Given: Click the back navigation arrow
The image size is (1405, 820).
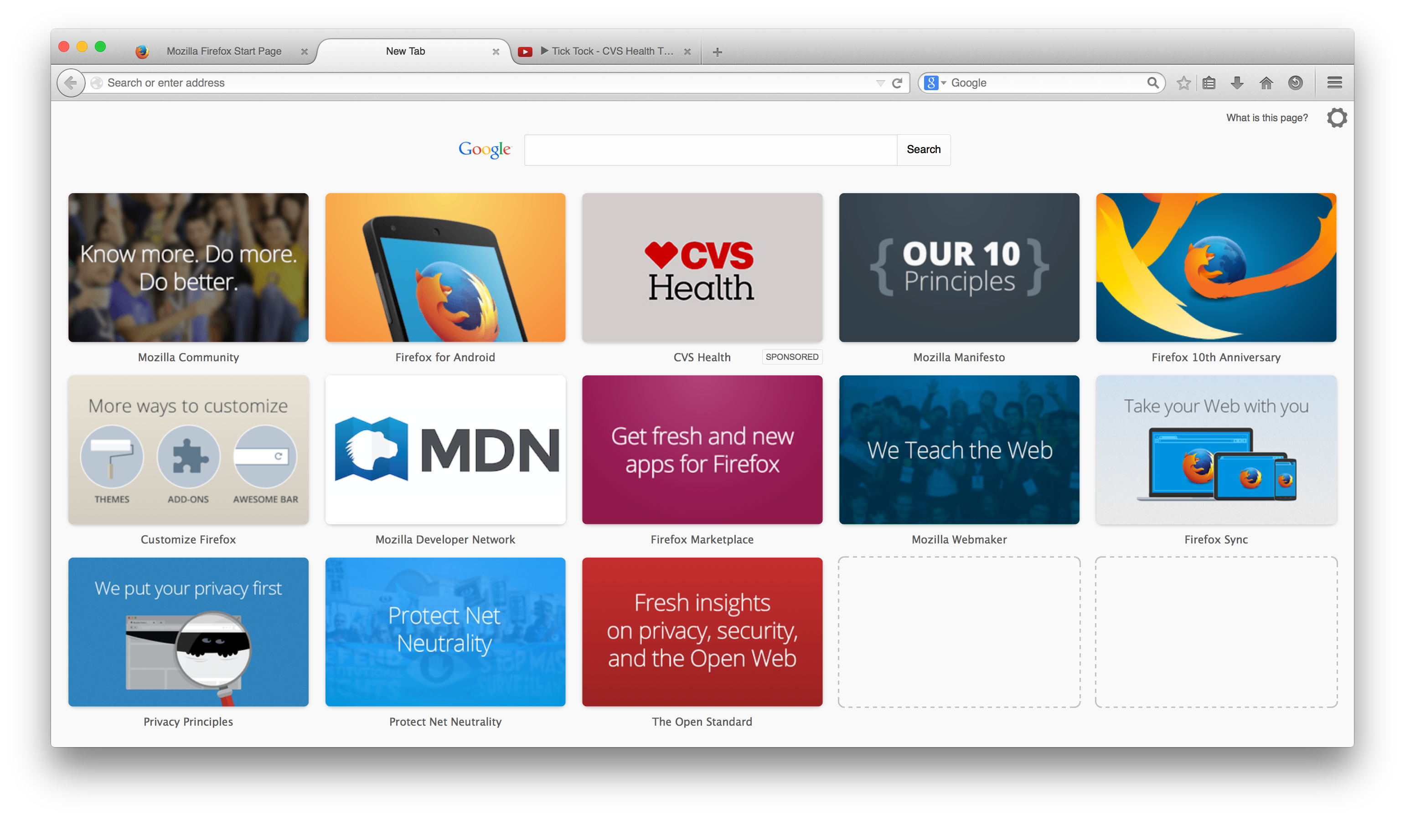Looking at the screenshot, I should tap(71, 83).
